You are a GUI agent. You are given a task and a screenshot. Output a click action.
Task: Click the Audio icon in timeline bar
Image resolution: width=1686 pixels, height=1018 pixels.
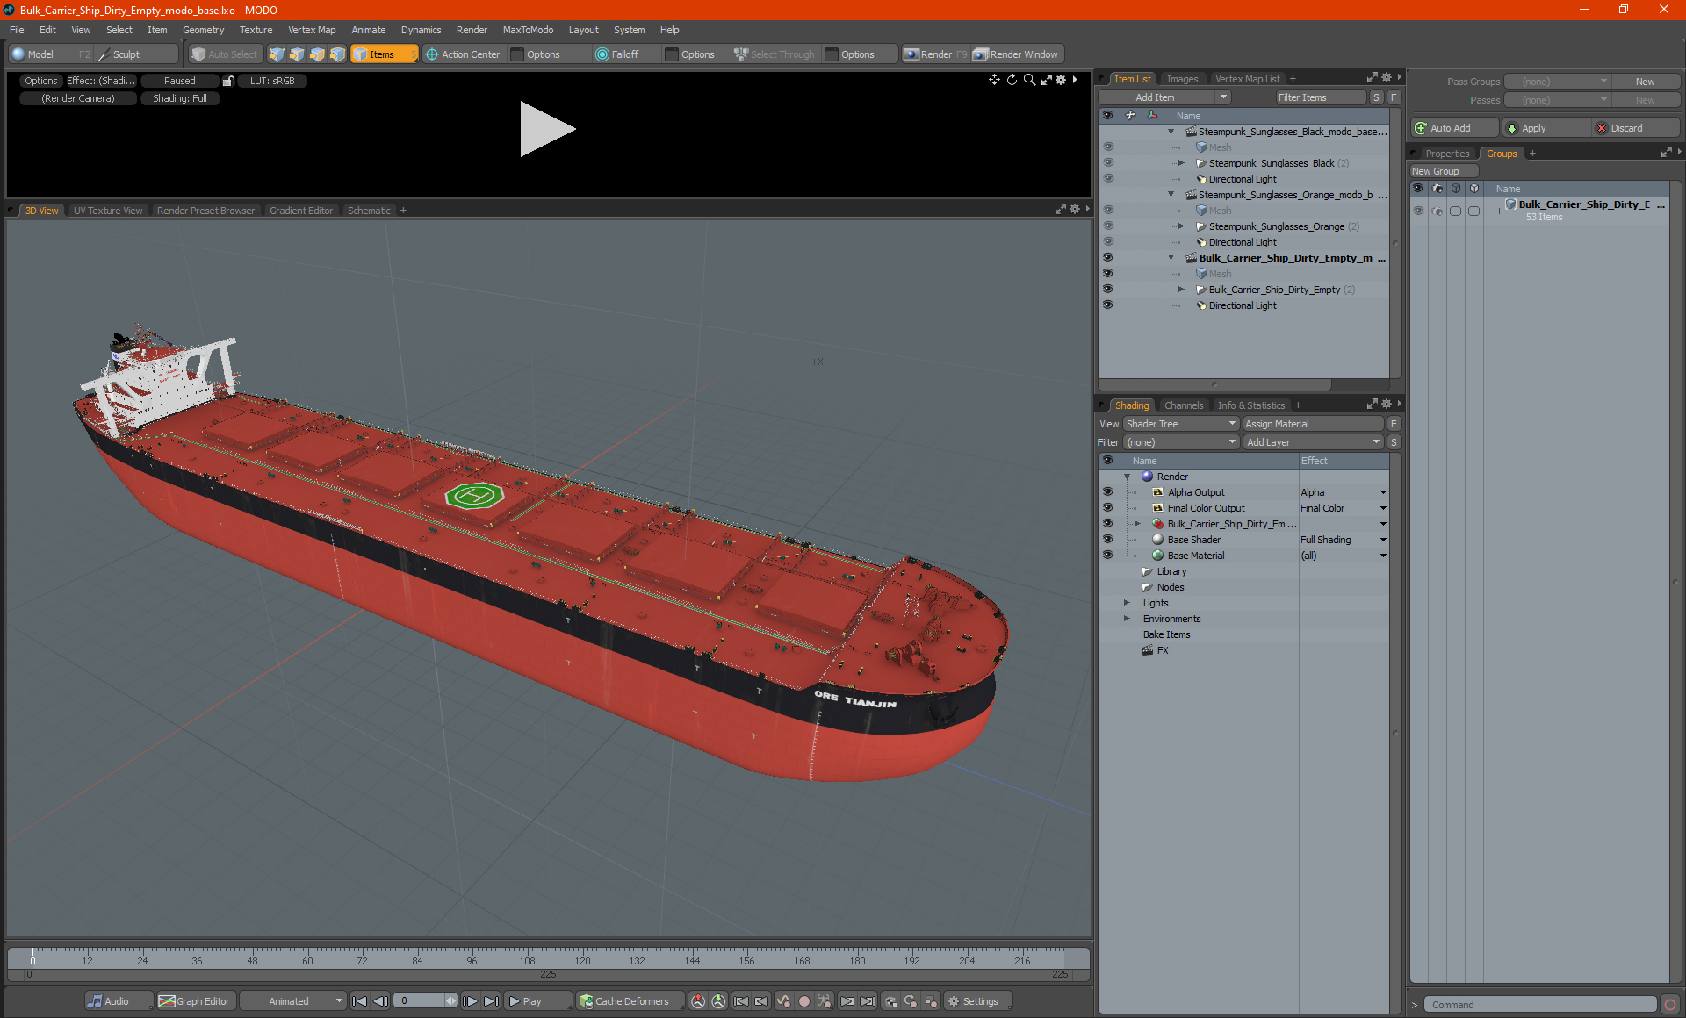pos(95,1001)
